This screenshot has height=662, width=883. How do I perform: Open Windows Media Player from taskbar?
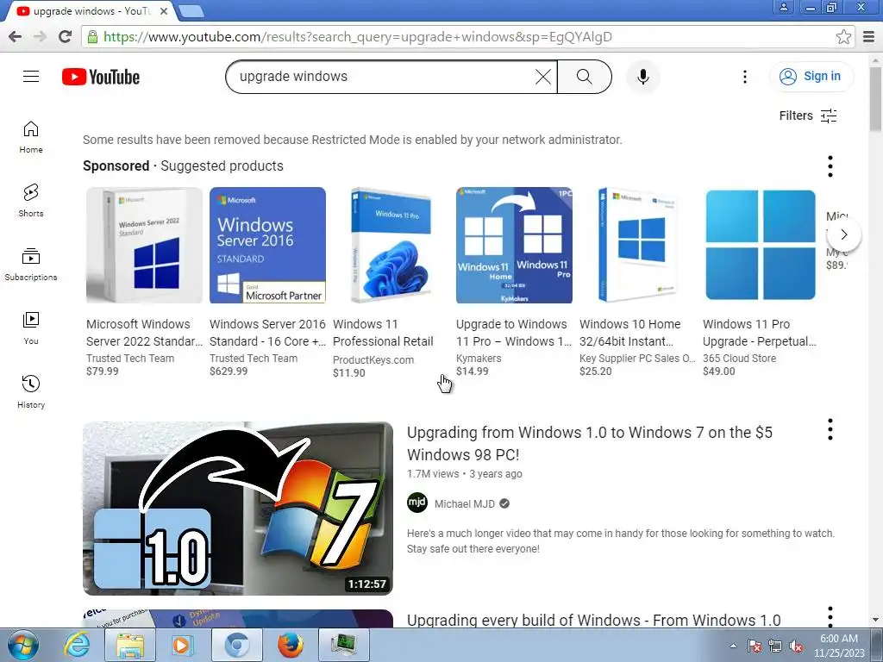[x=182, y=645]
